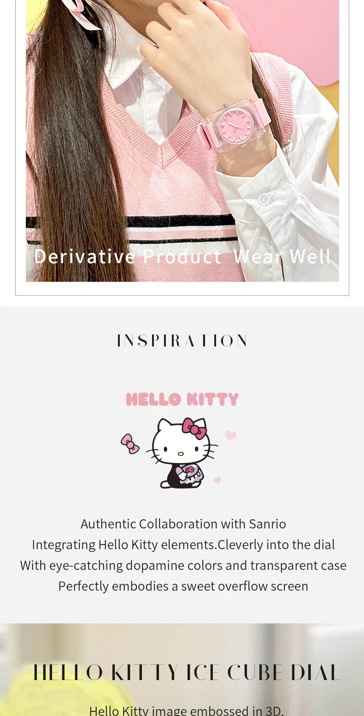Click the 'dopamine colors and transparent case' line

coord(183,565)
